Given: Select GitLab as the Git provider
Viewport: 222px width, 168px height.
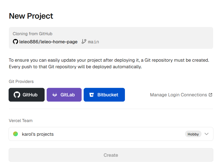Looking at the screenshot, I should [x=64, y=95].
